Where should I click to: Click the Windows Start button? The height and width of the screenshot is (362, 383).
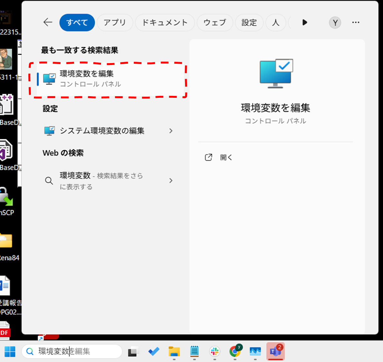10,352
